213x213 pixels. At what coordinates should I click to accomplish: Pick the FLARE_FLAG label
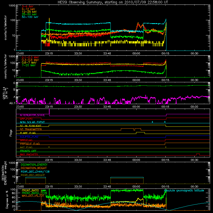point(28,133)
